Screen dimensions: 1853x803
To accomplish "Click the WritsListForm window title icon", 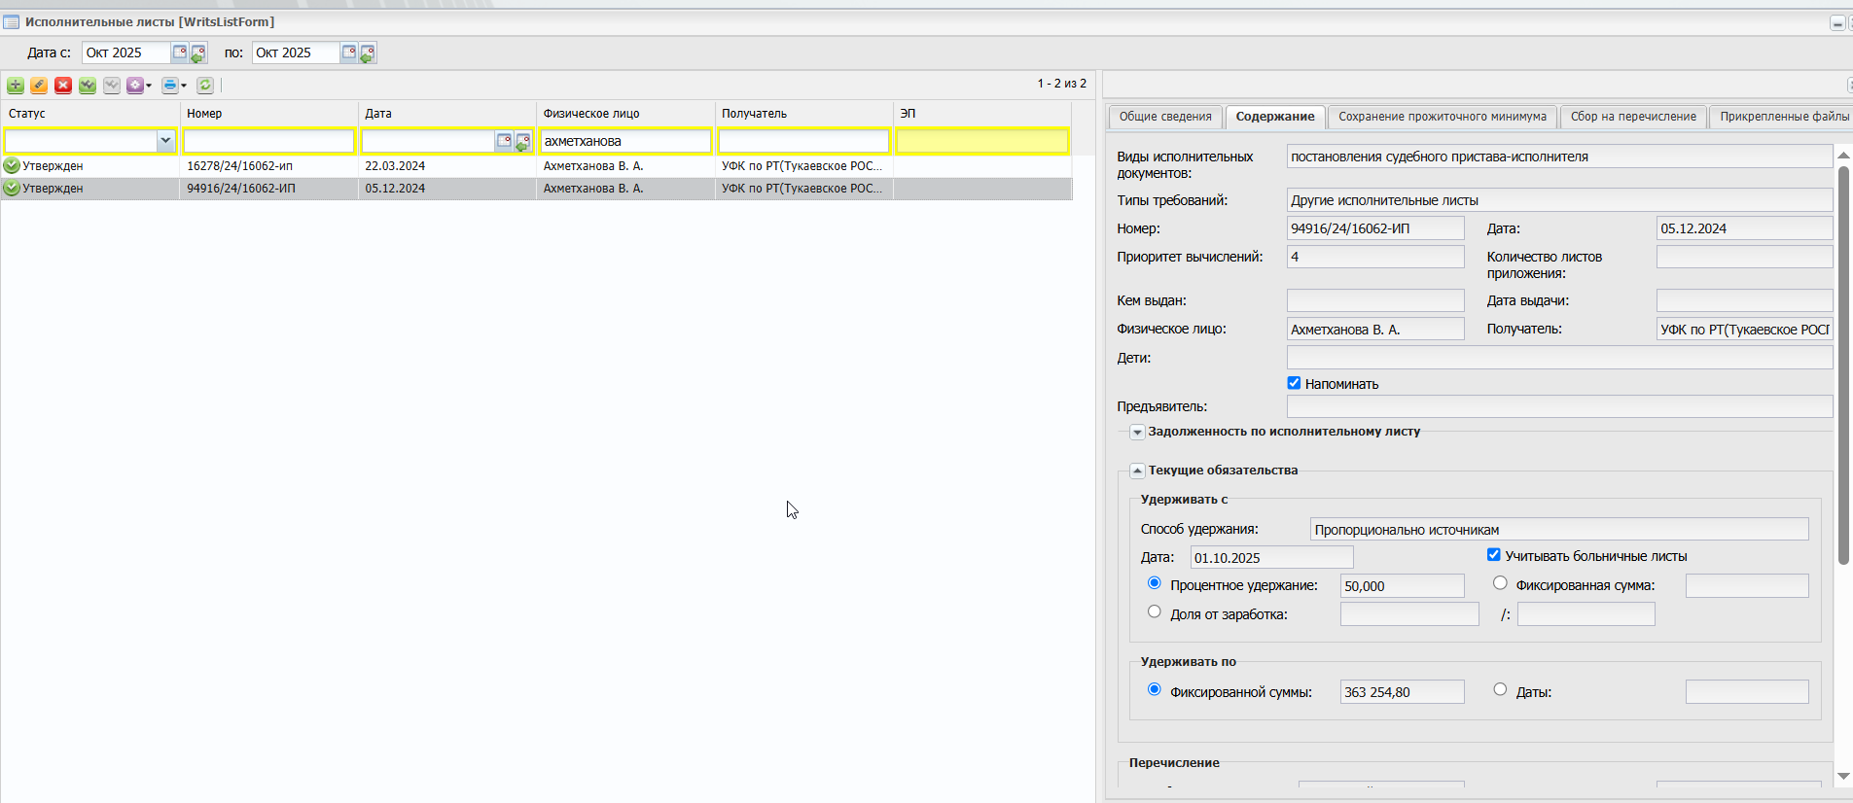I will coord(12,21).
